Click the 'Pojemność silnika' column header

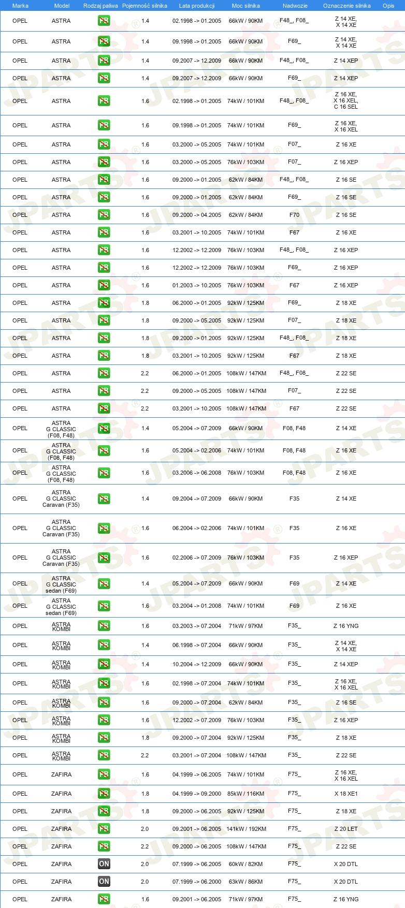144,6
